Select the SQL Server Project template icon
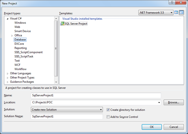 (x=62, y=24)
